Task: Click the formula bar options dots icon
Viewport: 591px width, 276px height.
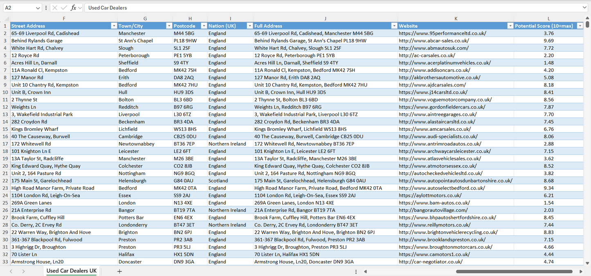Action: (46, 8)
